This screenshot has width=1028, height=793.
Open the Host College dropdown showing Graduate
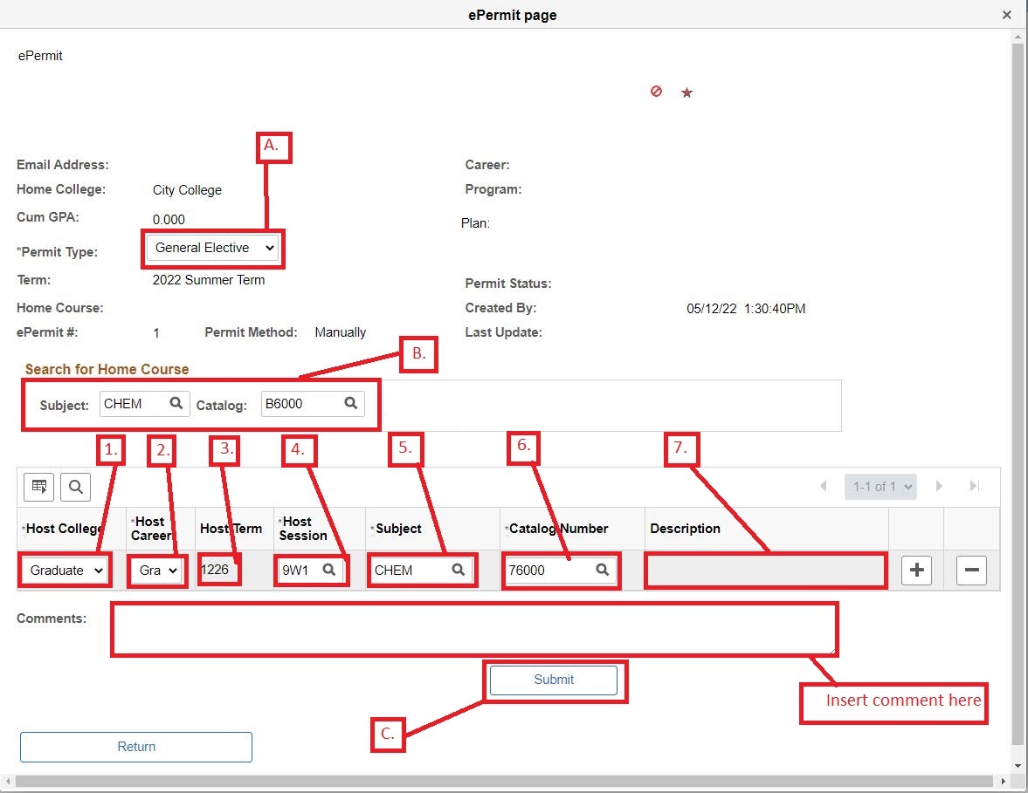[x=63, y=570]
